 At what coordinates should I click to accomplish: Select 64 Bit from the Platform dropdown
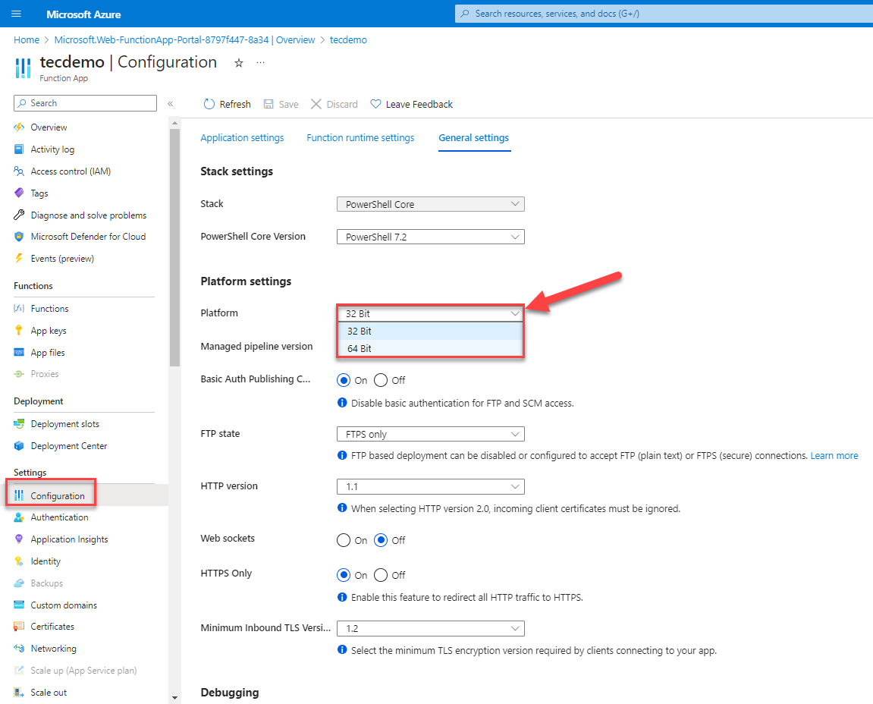[x=360, y=348]
